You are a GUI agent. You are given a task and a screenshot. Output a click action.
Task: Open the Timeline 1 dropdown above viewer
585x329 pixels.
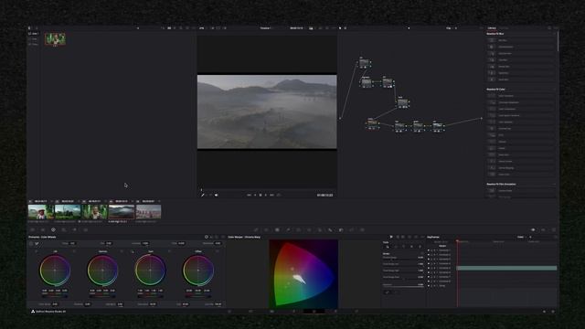coord(266,28)
